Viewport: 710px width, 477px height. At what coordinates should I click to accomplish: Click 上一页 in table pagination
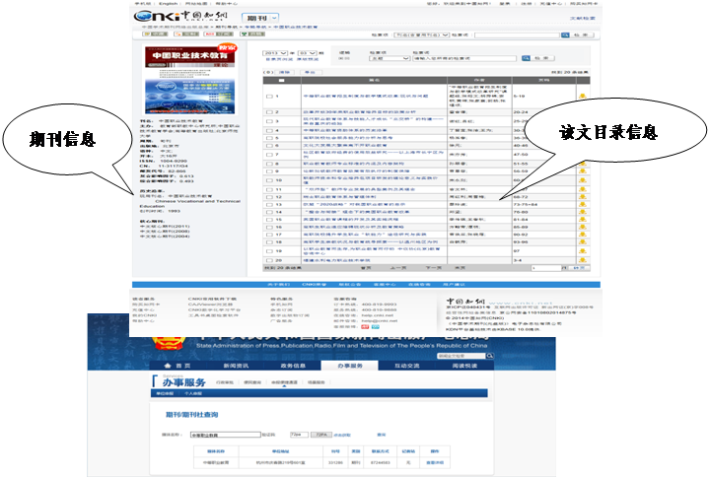(x=398, y=268)
